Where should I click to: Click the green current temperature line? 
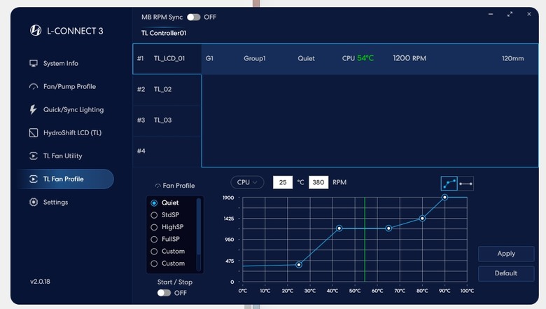pos(365,240)
